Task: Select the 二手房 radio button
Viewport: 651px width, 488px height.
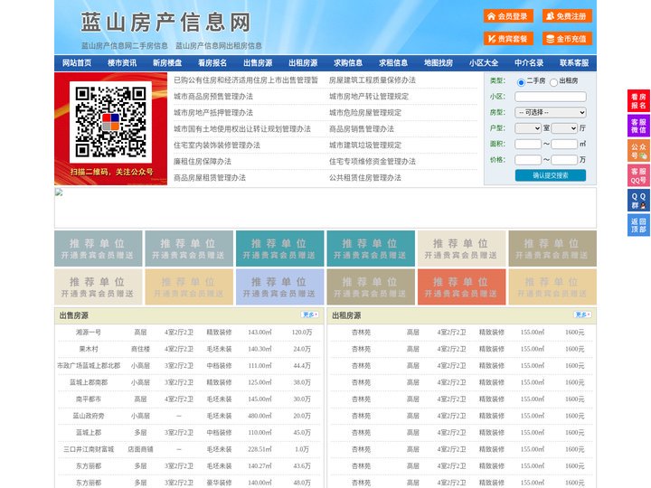Action: click(521, 82)
